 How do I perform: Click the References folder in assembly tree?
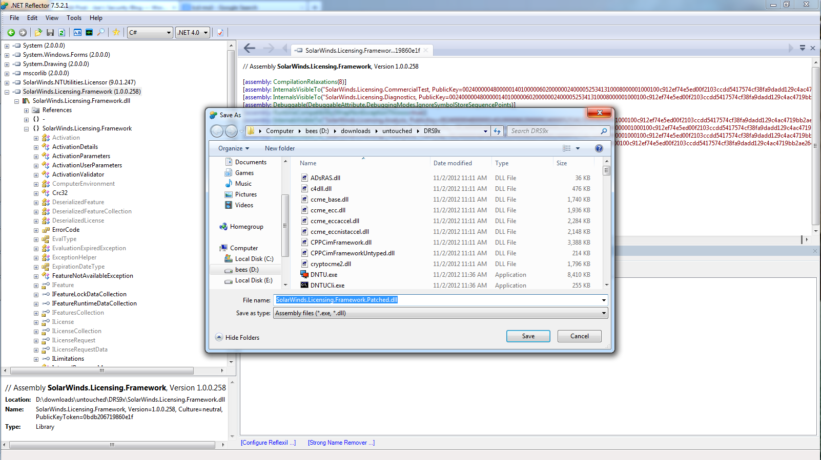[57, 110]
